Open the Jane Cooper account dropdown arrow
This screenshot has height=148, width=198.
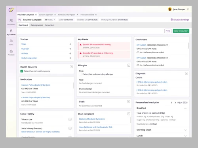188,9
